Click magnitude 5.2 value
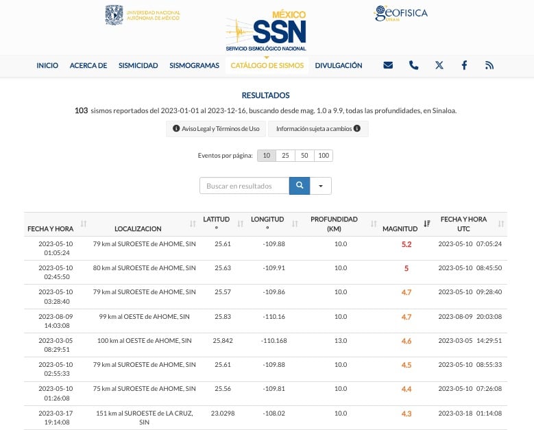Viewport: 534px width, 430px height. point(406,244)
